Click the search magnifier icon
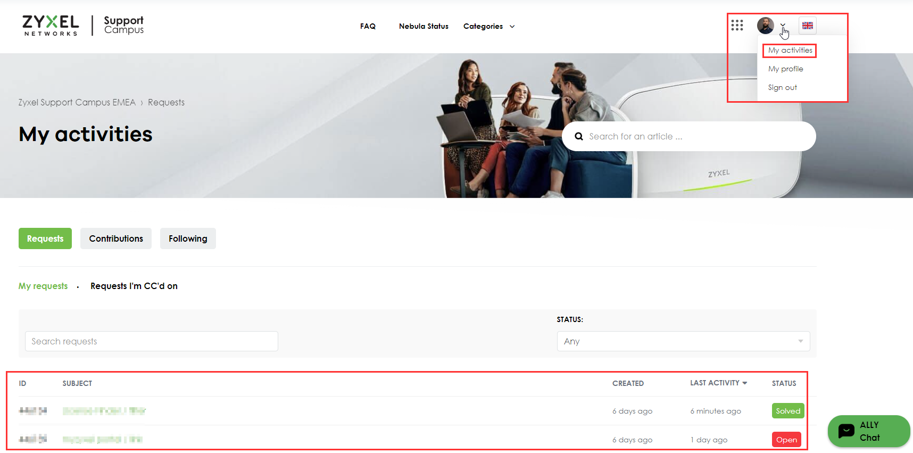 pos(579,137)
